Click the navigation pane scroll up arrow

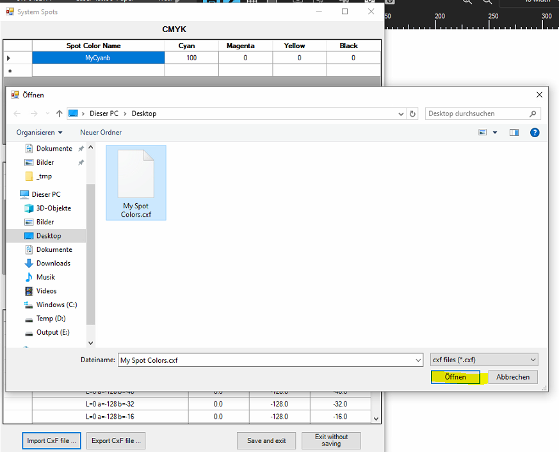[90, 147]
